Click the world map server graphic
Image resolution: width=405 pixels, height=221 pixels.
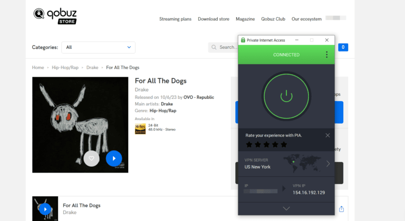click(x=302, y=163)
